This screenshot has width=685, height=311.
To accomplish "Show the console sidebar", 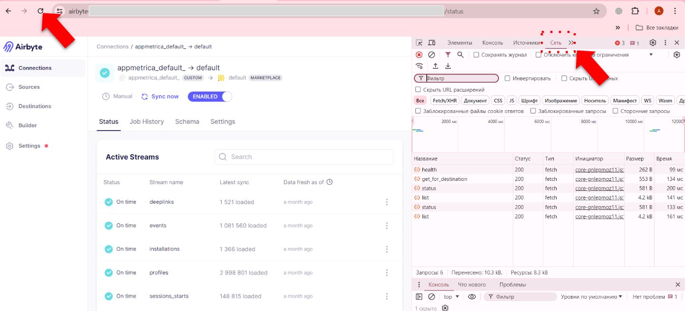I will coord(419,297).
